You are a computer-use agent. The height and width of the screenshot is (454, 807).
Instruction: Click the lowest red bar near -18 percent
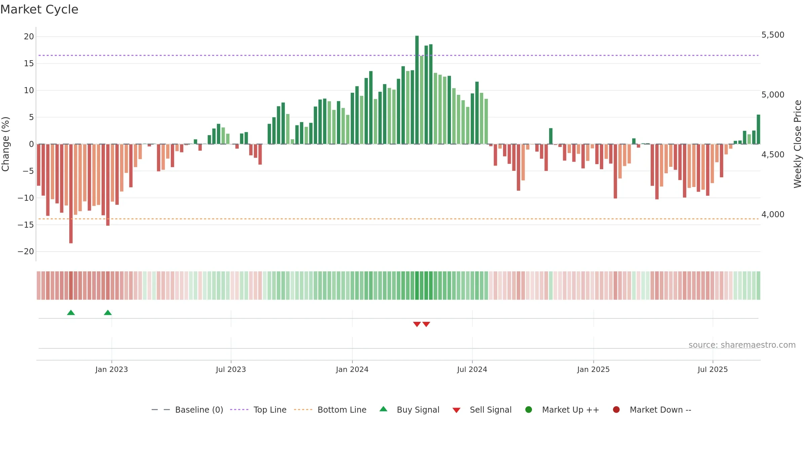click(71, 194)
